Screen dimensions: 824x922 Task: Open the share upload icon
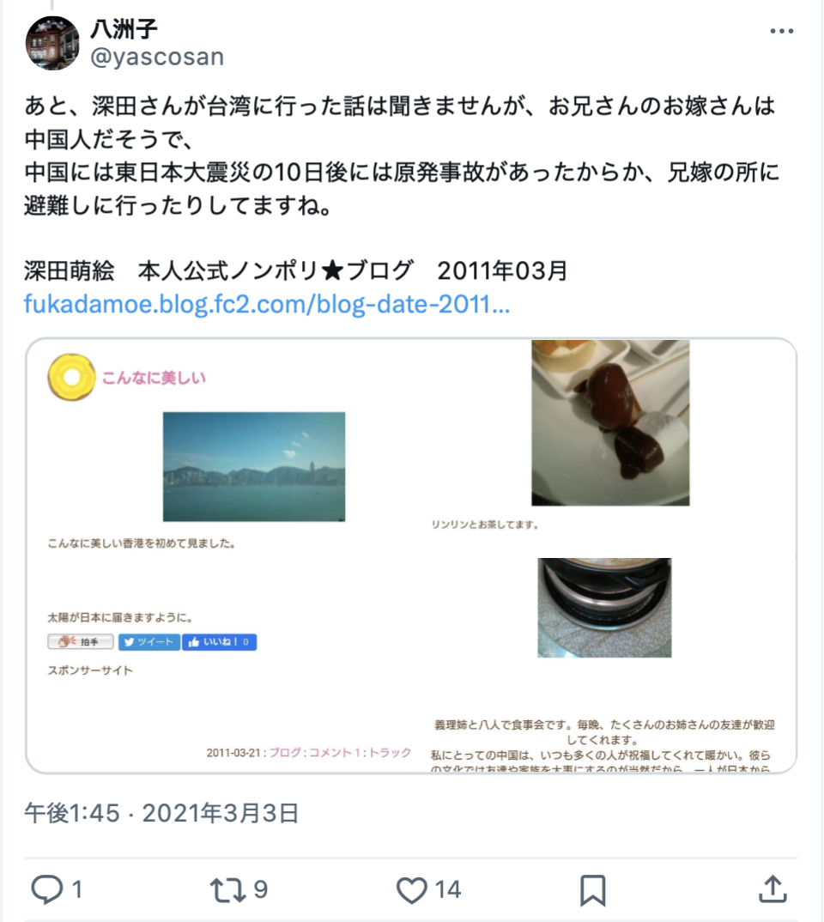772,889
